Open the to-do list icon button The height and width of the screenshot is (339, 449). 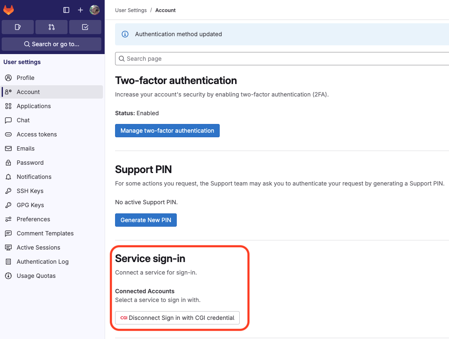pos(85,27)
